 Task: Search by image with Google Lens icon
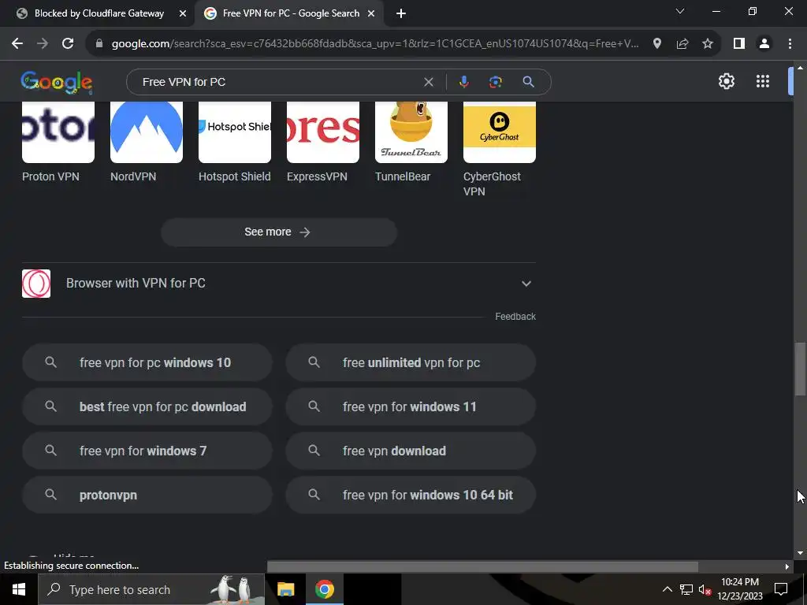495,82
